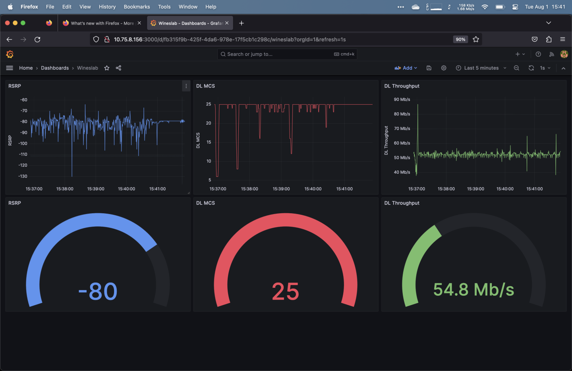Open the 1s auto-refresh interval dropdown
Screen dimensions: 572x371
click(545, 68)
